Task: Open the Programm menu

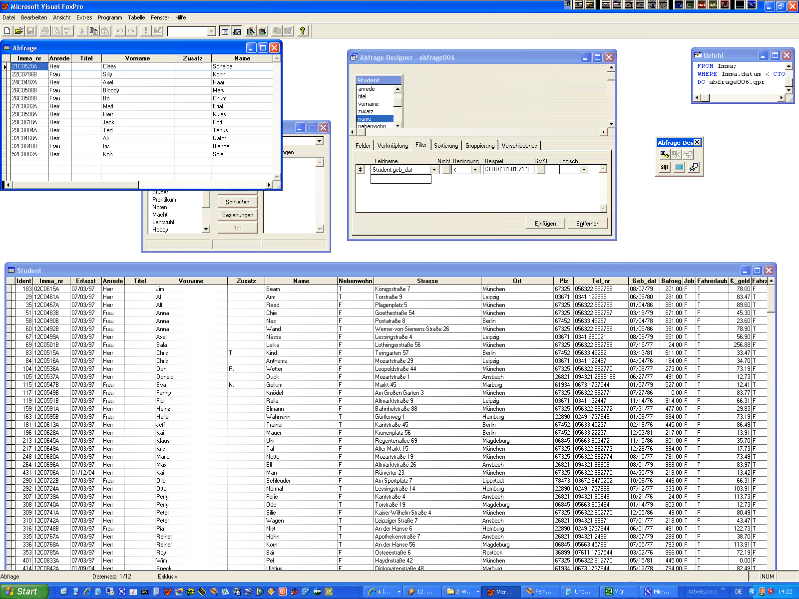Action: pos(110,17)
